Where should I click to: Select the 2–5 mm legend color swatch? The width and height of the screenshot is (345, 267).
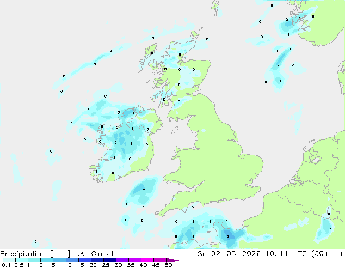[x=47, y=260]
